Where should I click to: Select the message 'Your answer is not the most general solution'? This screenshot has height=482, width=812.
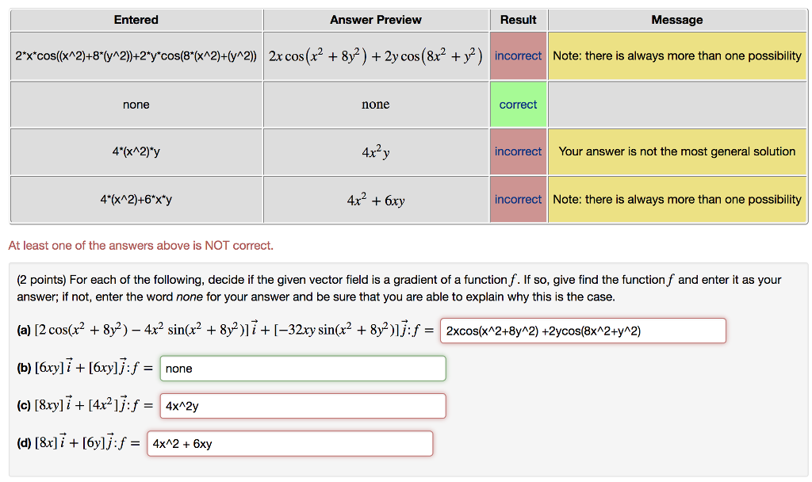click(x=677, y=151)
